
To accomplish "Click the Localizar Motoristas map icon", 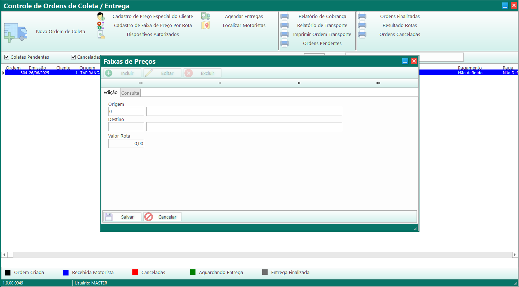I will 206,26.
